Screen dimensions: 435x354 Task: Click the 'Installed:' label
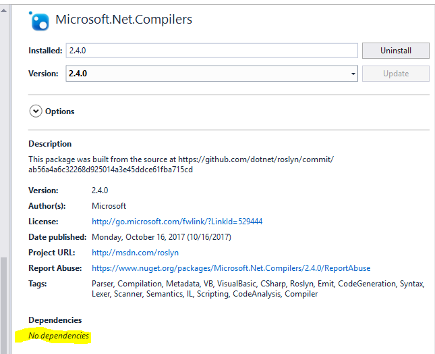click(45, 51)
